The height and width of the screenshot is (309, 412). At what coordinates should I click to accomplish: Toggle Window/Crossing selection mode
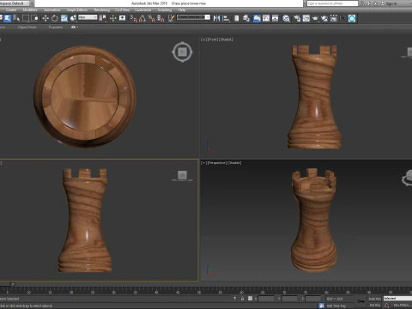(35, 18)
